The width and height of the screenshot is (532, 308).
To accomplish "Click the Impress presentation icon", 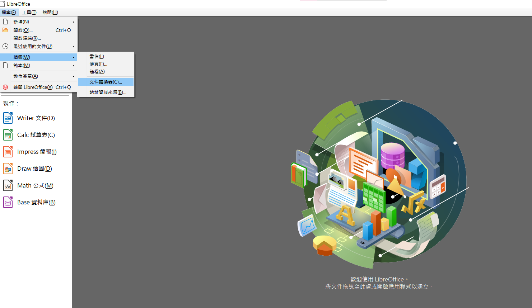I will point(8,152).
